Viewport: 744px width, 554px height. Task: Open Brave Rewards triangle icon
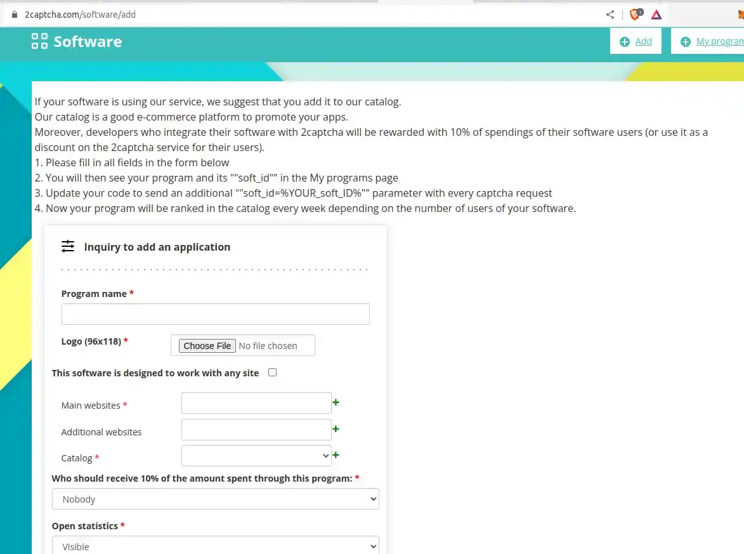(656, 15)
